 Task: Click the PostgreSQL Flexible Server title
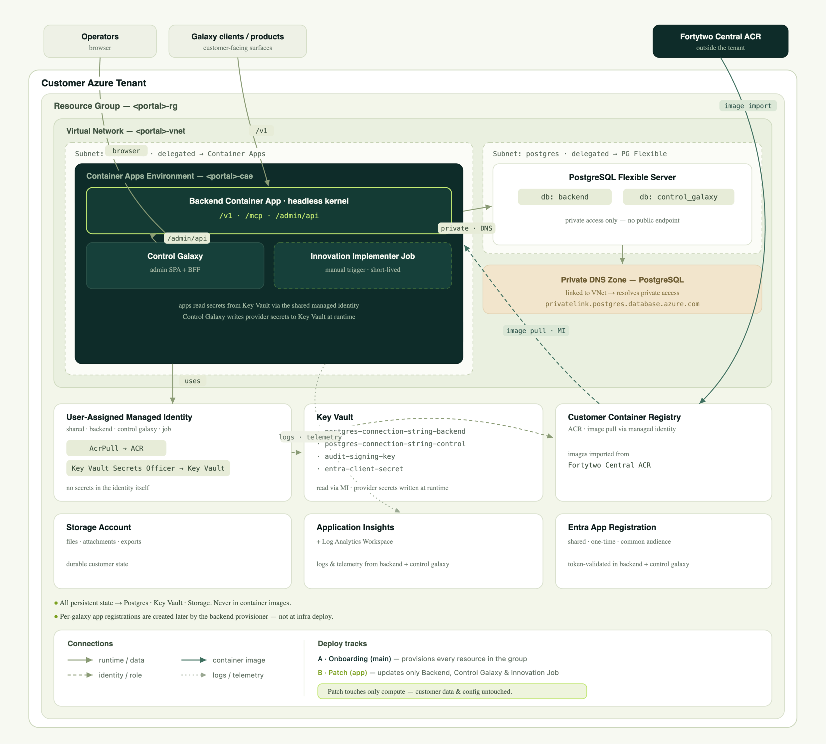[622, 177]
